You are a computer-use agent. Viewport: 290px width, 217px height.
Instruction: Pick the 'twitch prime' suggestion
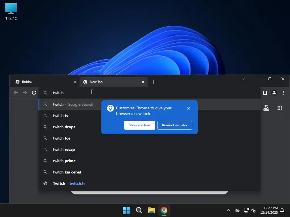pos(150,161)
